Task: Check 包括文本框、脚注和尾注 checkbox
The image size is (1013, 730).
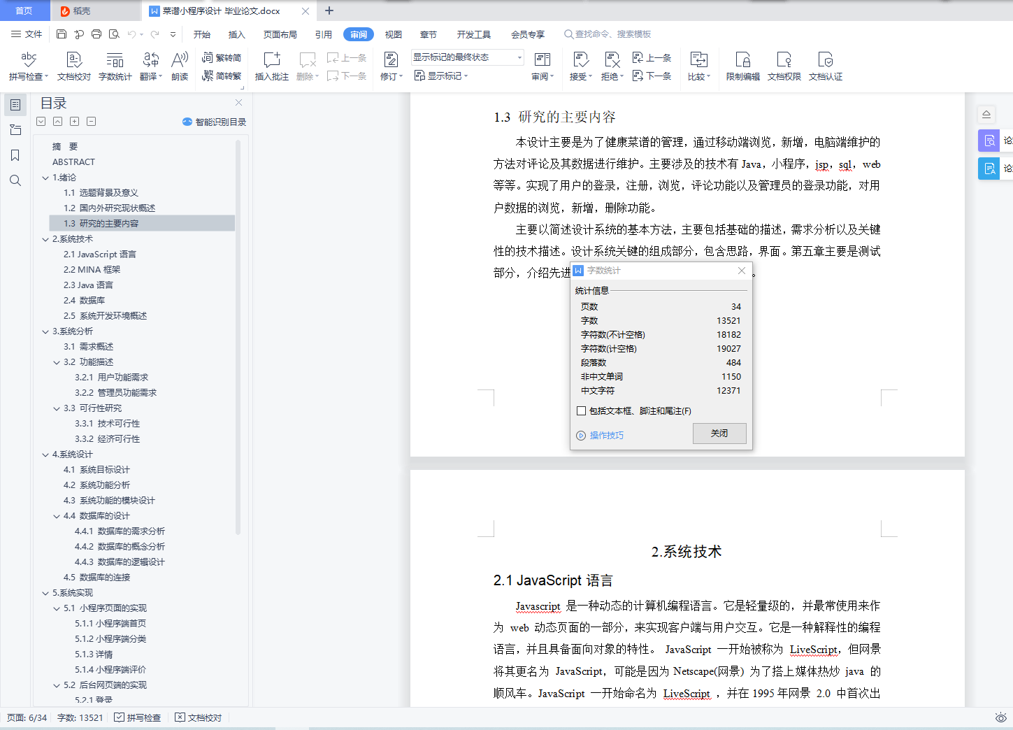Action: [581, 411]
